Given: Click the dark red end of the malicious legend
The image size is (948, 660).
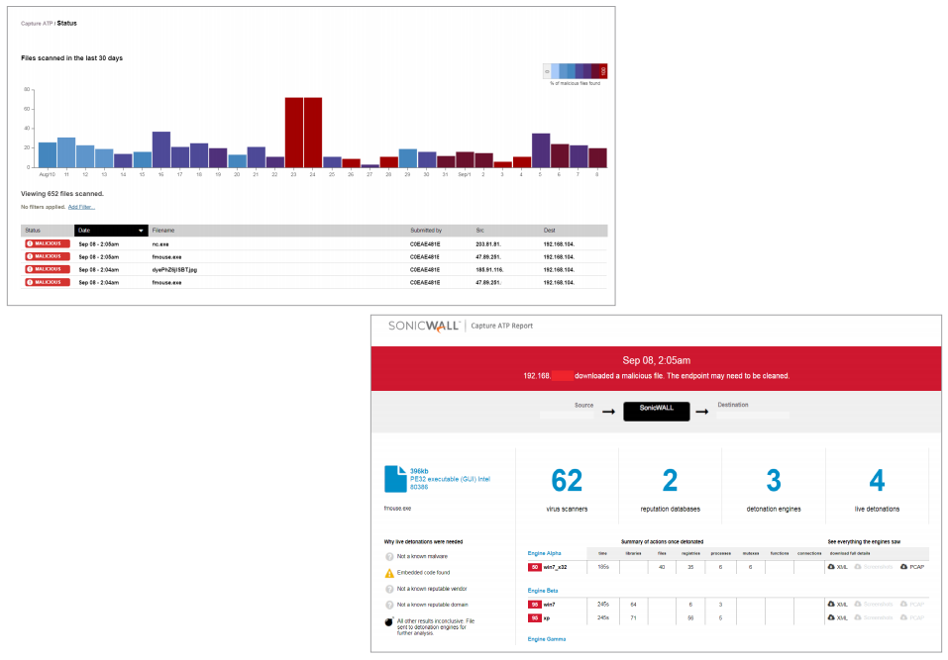Looking at the screenshot, I should [x=603, y=71].
